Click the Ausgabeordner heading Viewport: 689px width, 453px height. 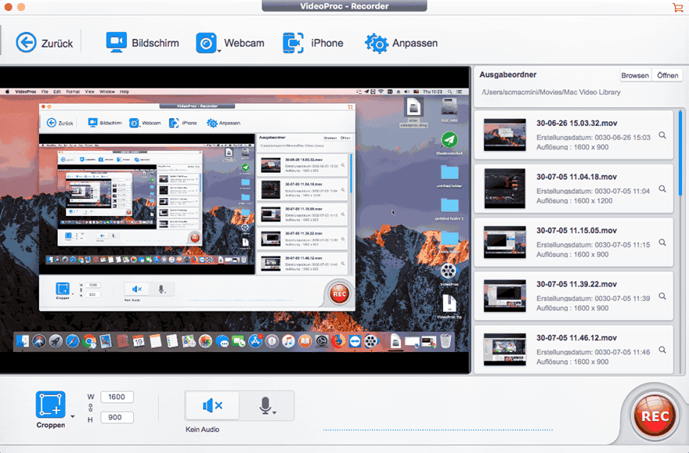click(507, 74)
